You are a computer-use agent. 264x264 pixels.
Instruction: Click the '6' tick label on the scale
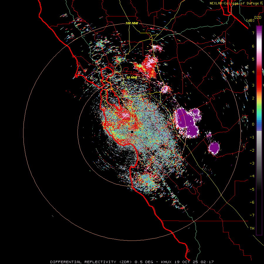click(253, 46)
